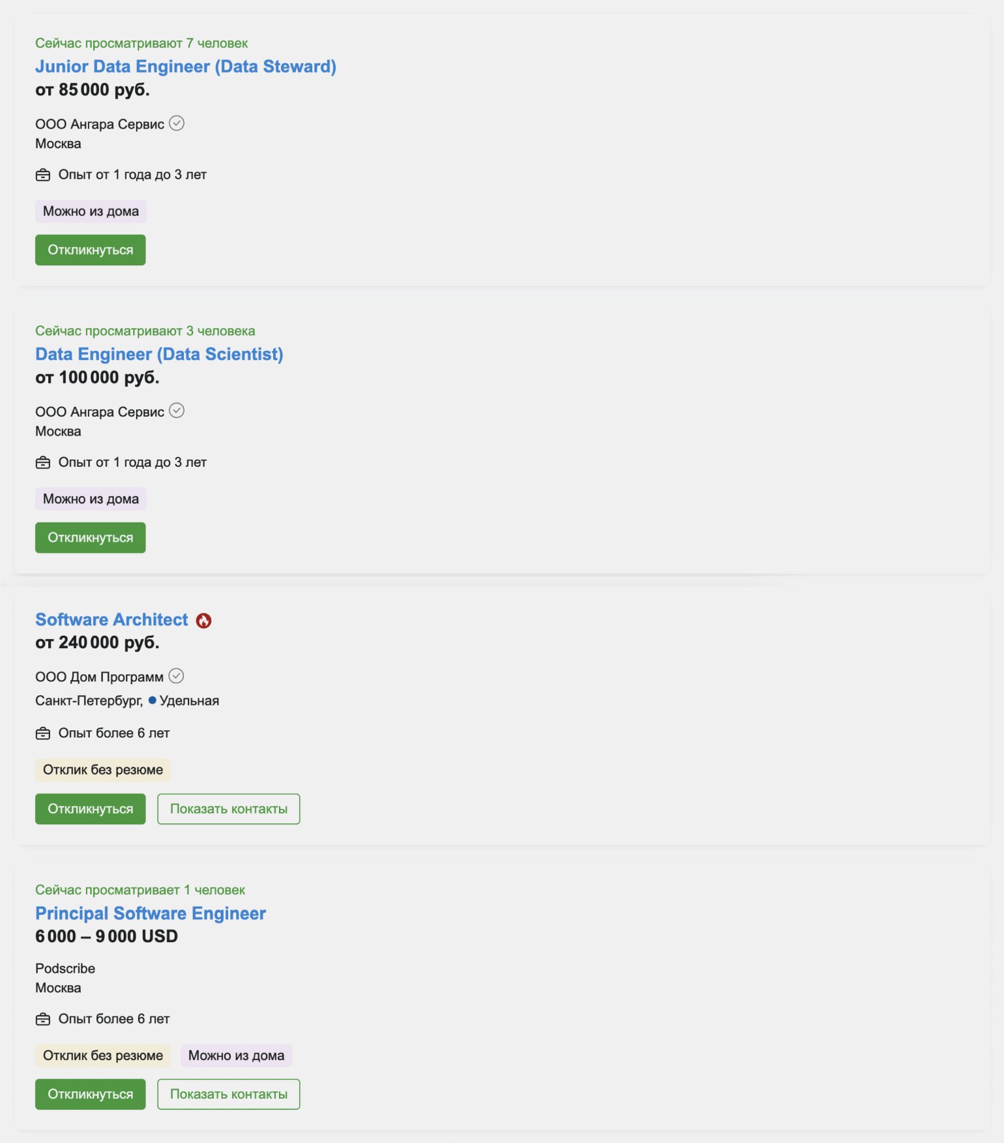Respond to the Principal Software Engineer vacancy
The width and height of the screenshot is (1004, 1143).
tap(91, 1094)
